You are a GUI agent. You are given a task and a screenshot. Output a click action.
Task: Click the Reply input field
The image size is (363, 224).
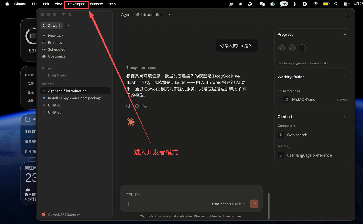point(191,193)
